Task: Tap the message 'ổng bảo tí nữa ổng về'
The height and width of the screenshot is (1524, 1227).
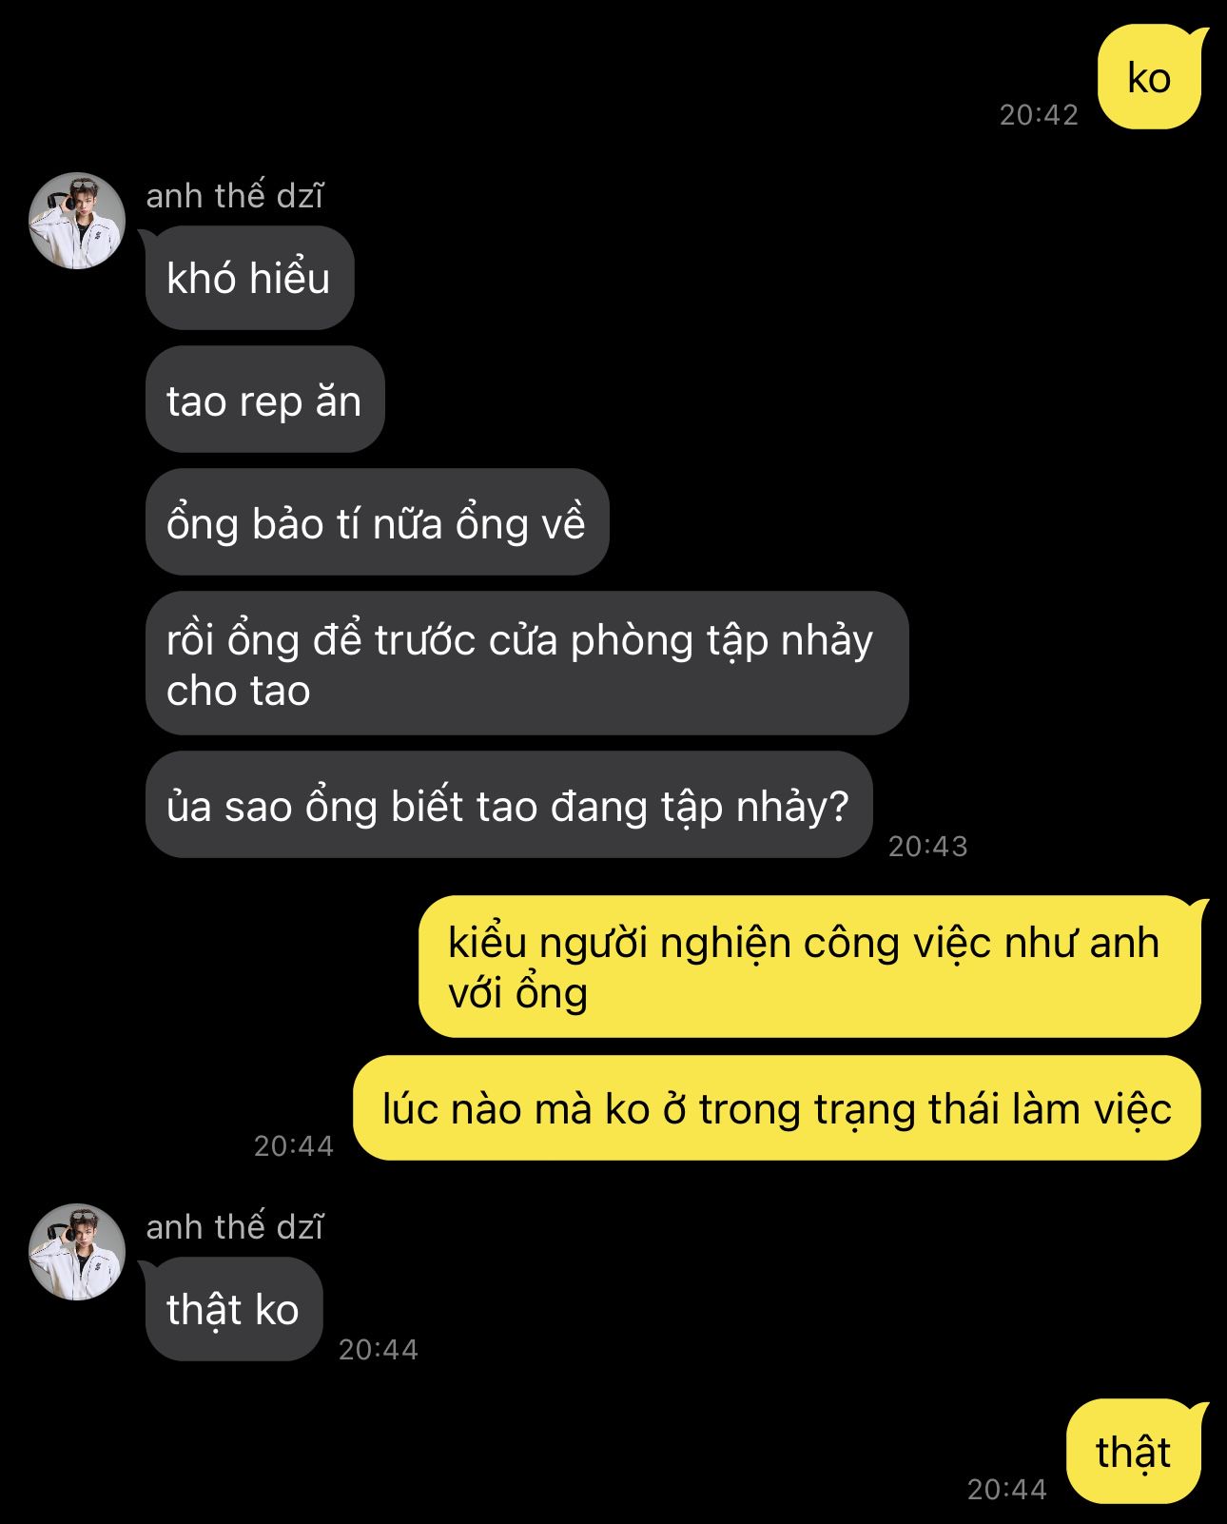Action: click(x=377, y=521)
